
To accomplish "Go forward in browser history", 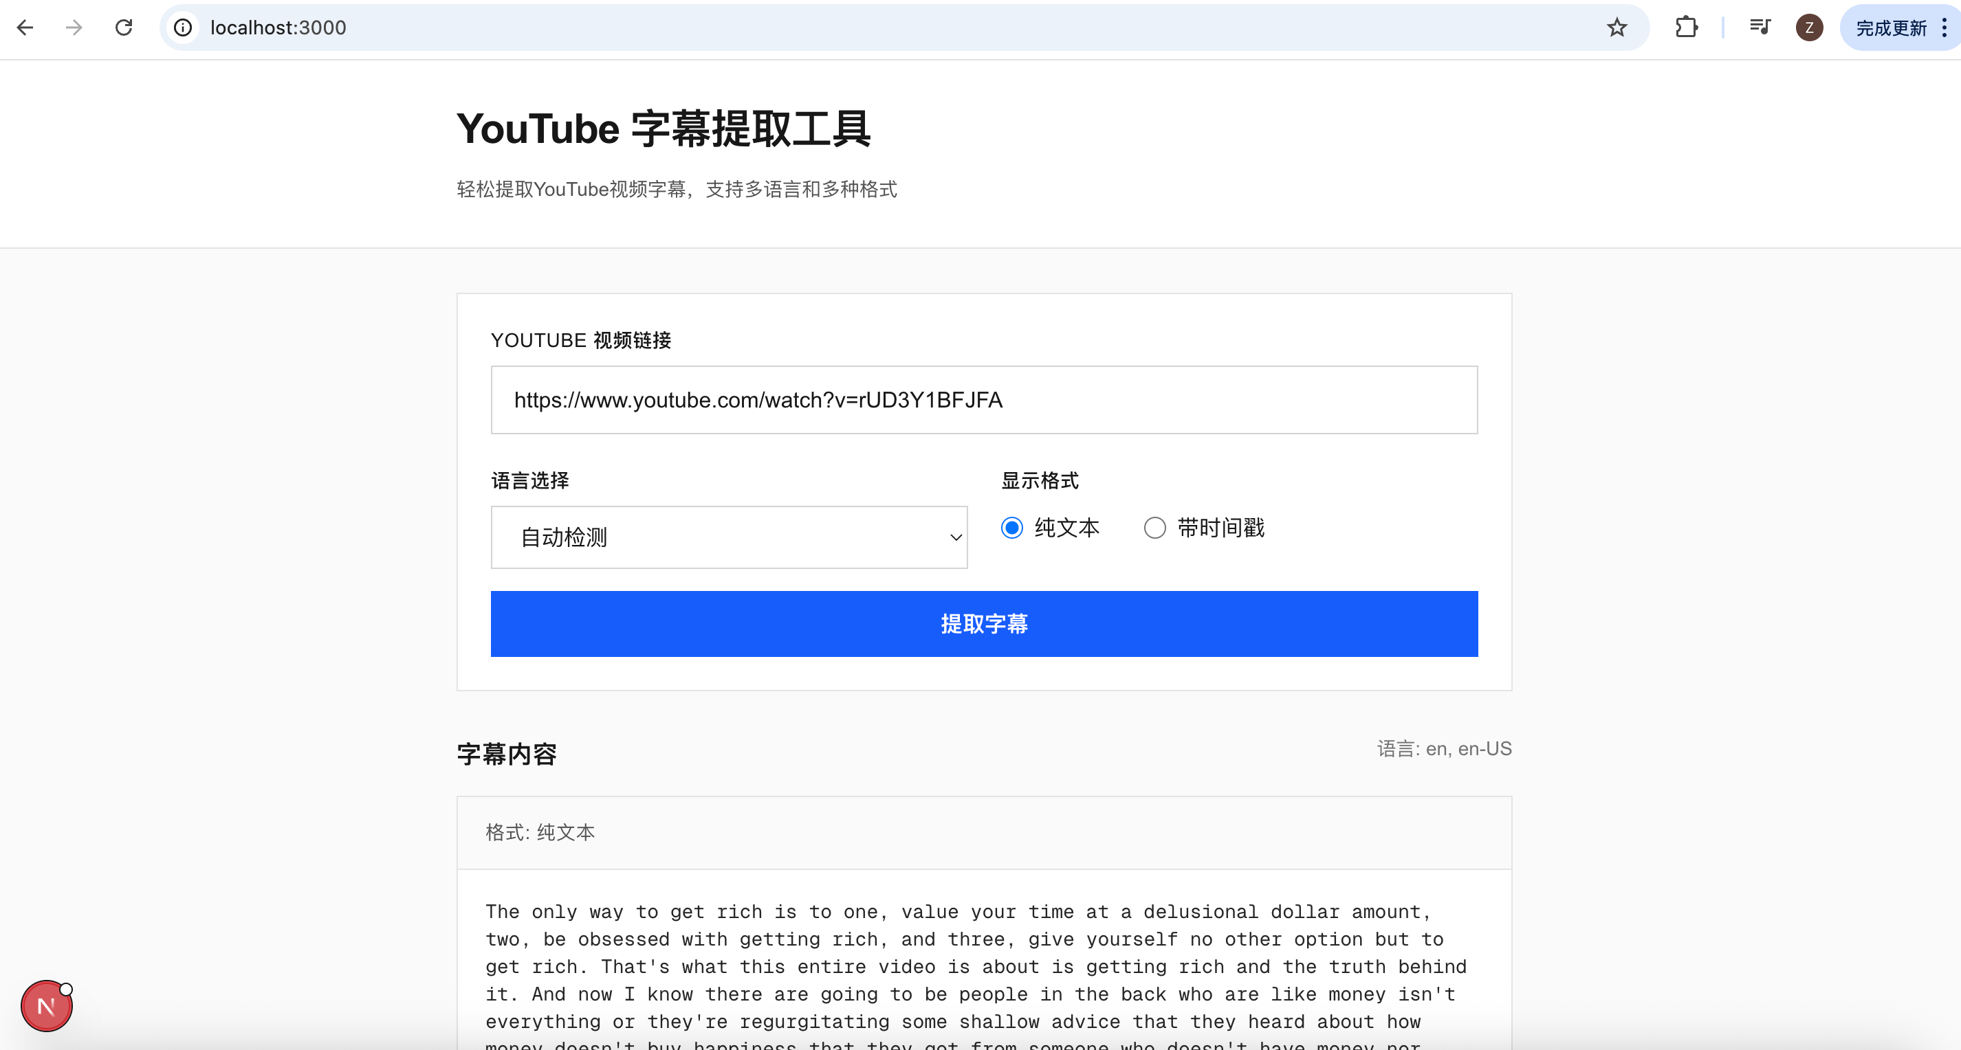I will coord(74,28).
